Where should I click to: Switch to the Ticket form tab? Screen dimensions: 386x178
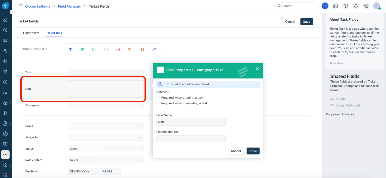(31, 33)
